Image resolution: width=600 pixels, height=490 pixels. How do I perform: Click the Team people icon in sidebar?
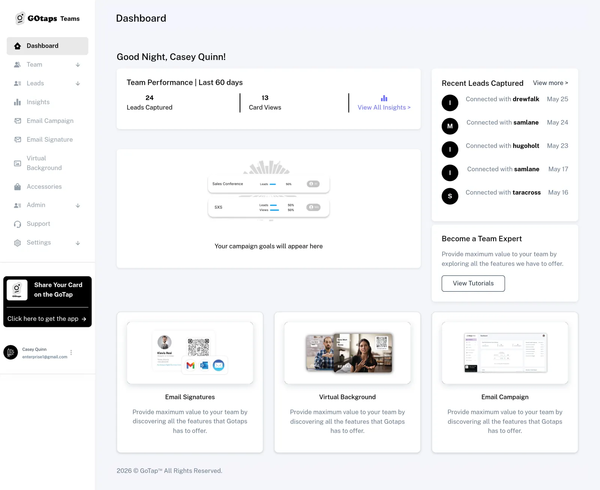coord(17,64)
